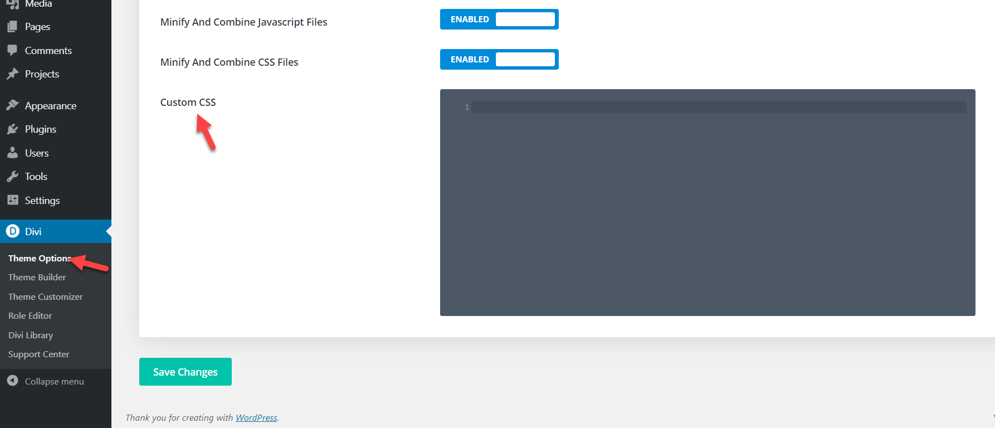The height and width of the screenshot is (428, 995).
Task: Open Role Editor submenu item
Action: (x=30, y=315)
